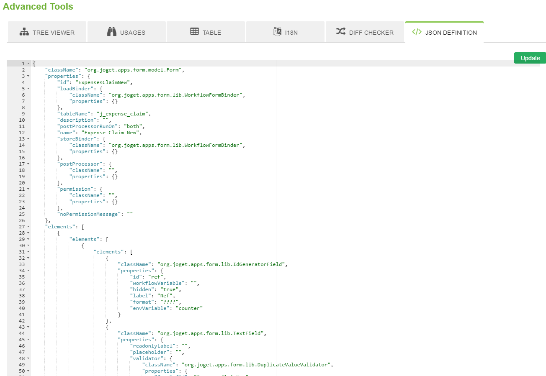Image resolution: width=546 pixels, height=376 pixels.
Task: Click the Advanced Tools heading
Action: click(38, 7)
